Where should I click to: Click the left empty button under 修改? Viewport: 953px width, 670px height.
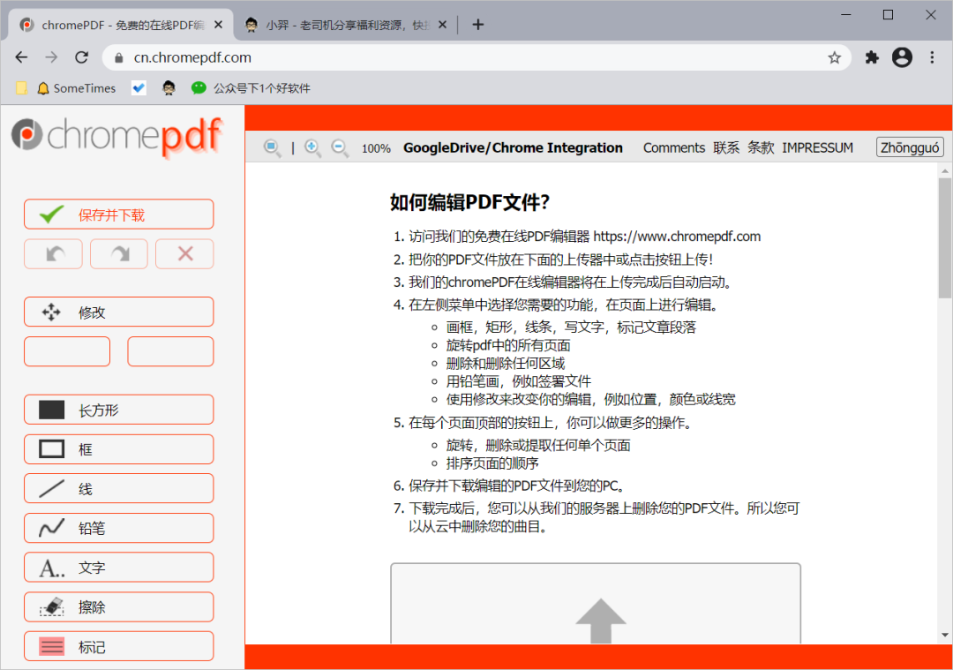tap(67, 351)
